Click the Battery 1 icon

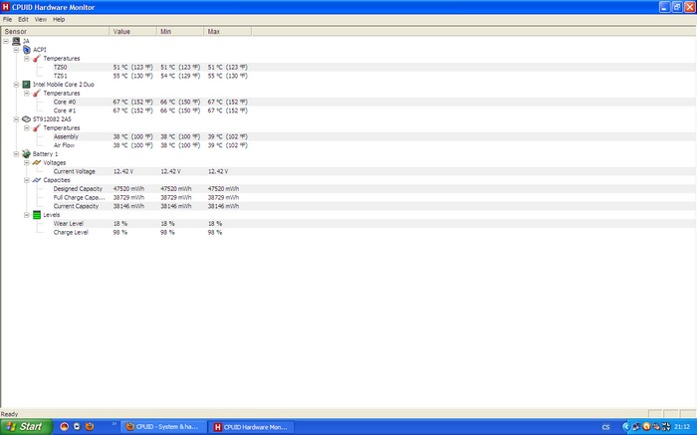[x=27, y=153]
